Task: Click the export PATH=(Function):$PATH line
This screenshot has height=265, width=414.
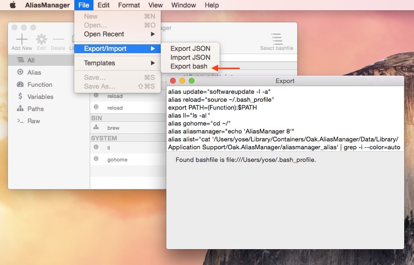Action: pos(213,108)
